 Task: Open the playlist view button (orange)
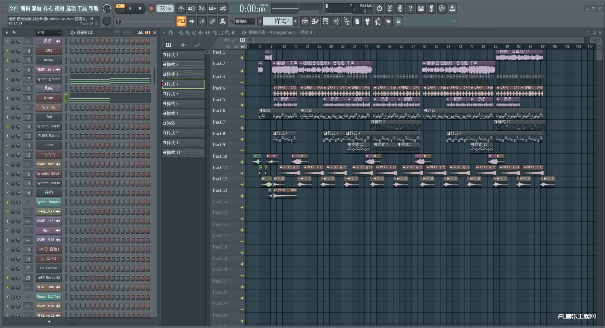(x=181, y=21)
